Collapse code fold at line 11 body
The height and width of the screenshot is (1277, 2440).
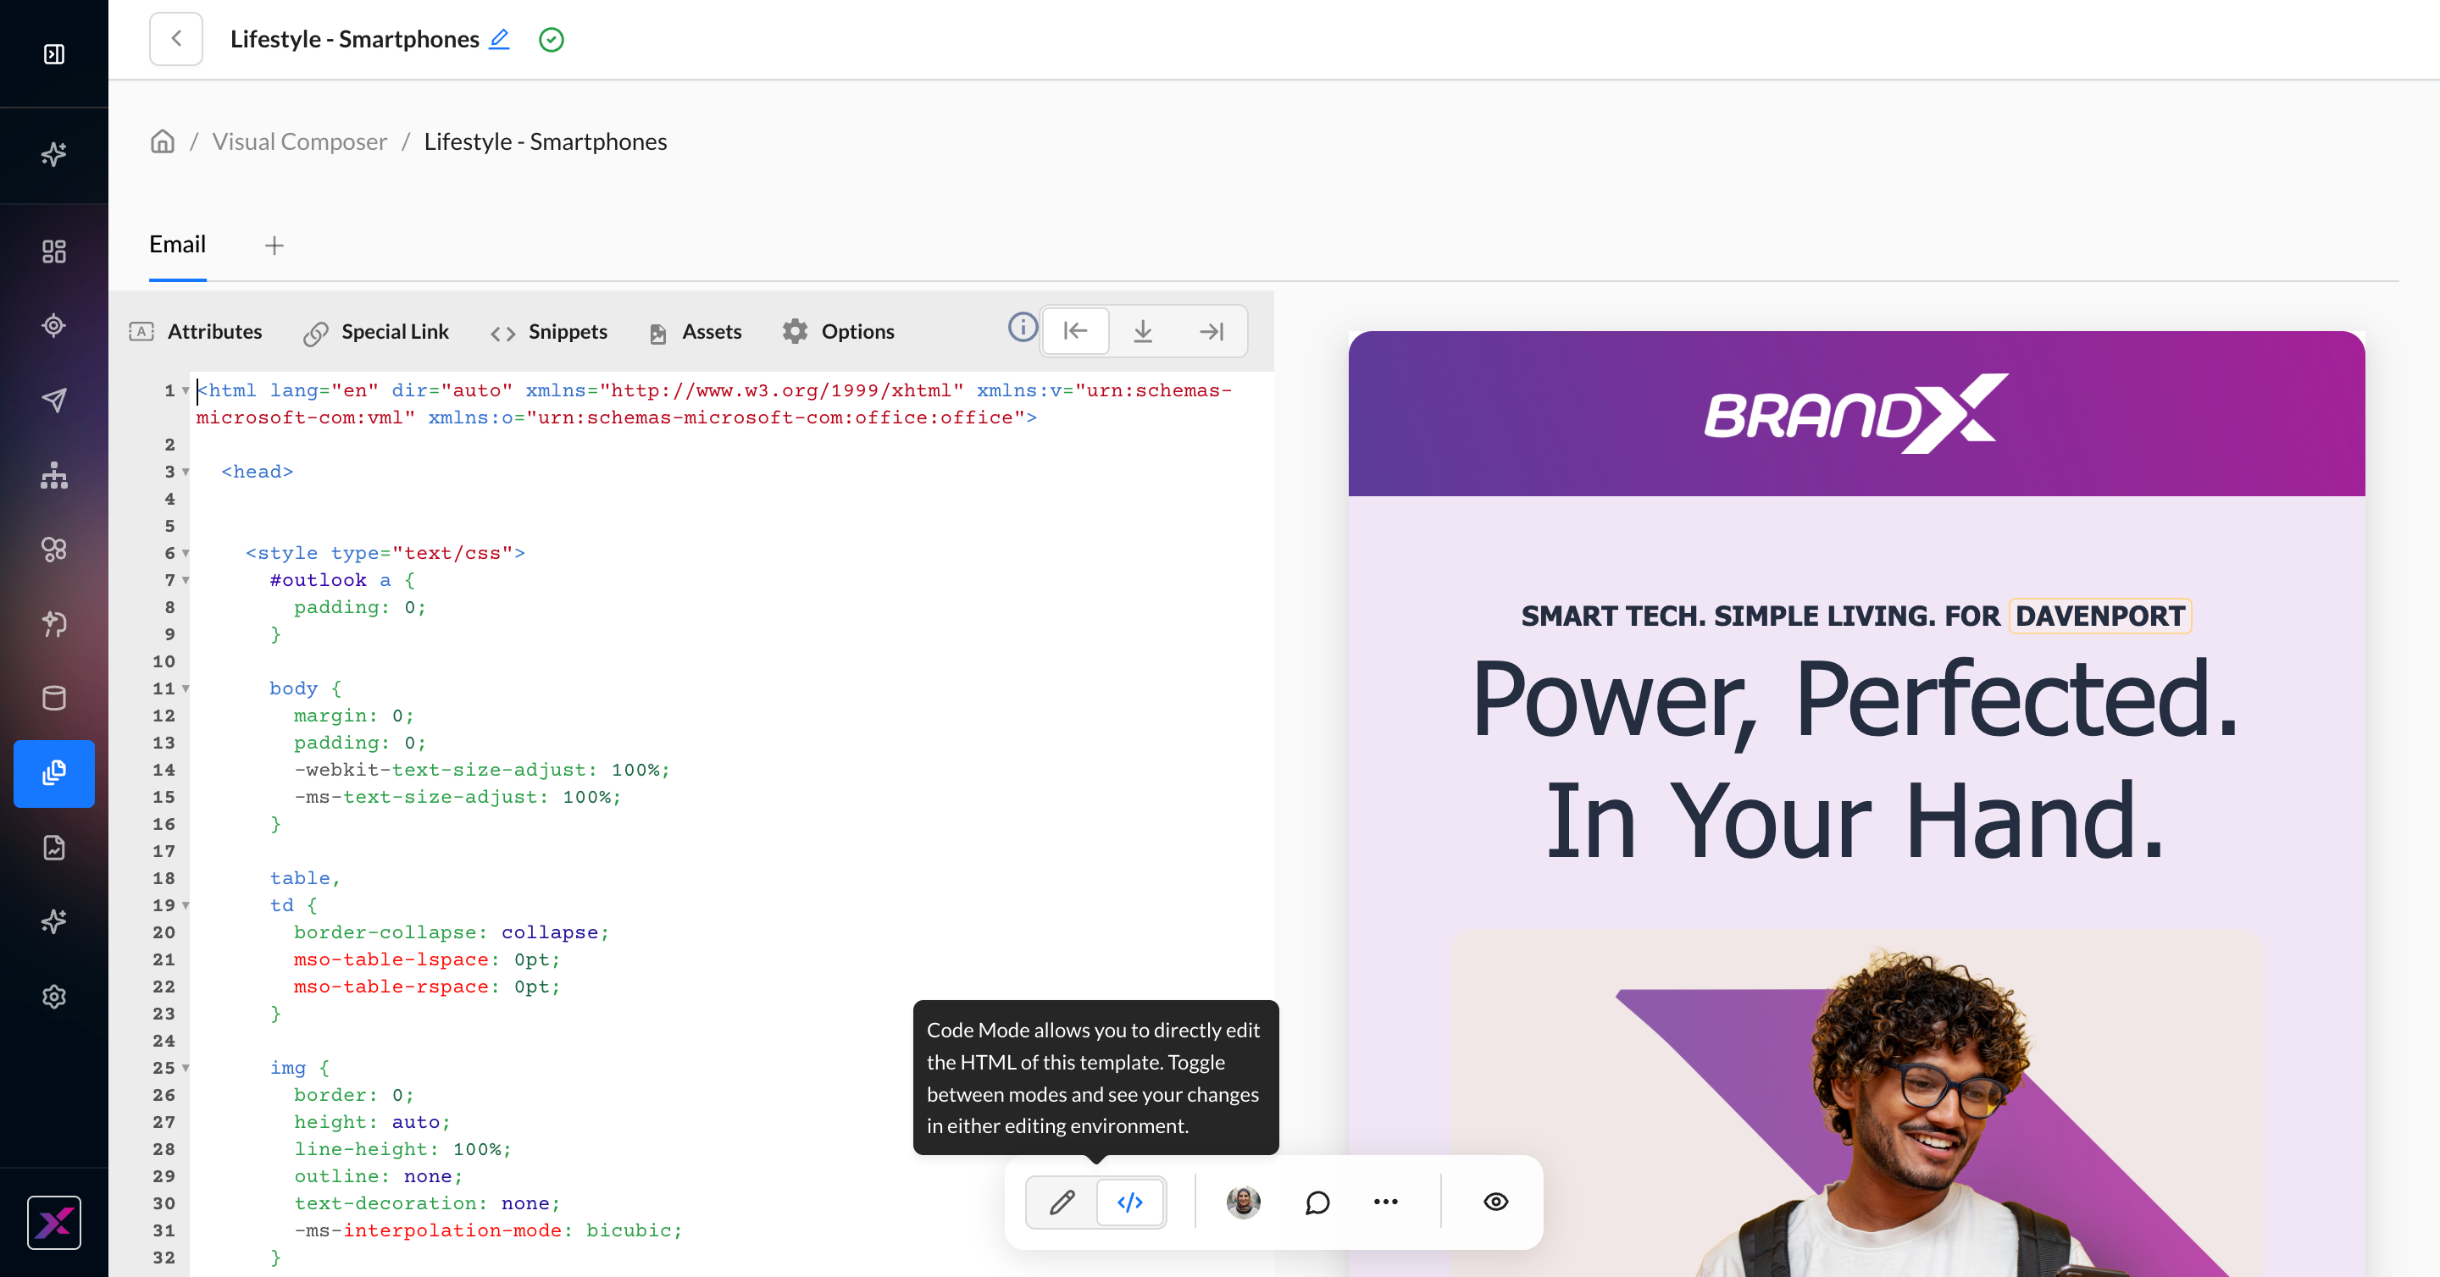tap(186, 688)
